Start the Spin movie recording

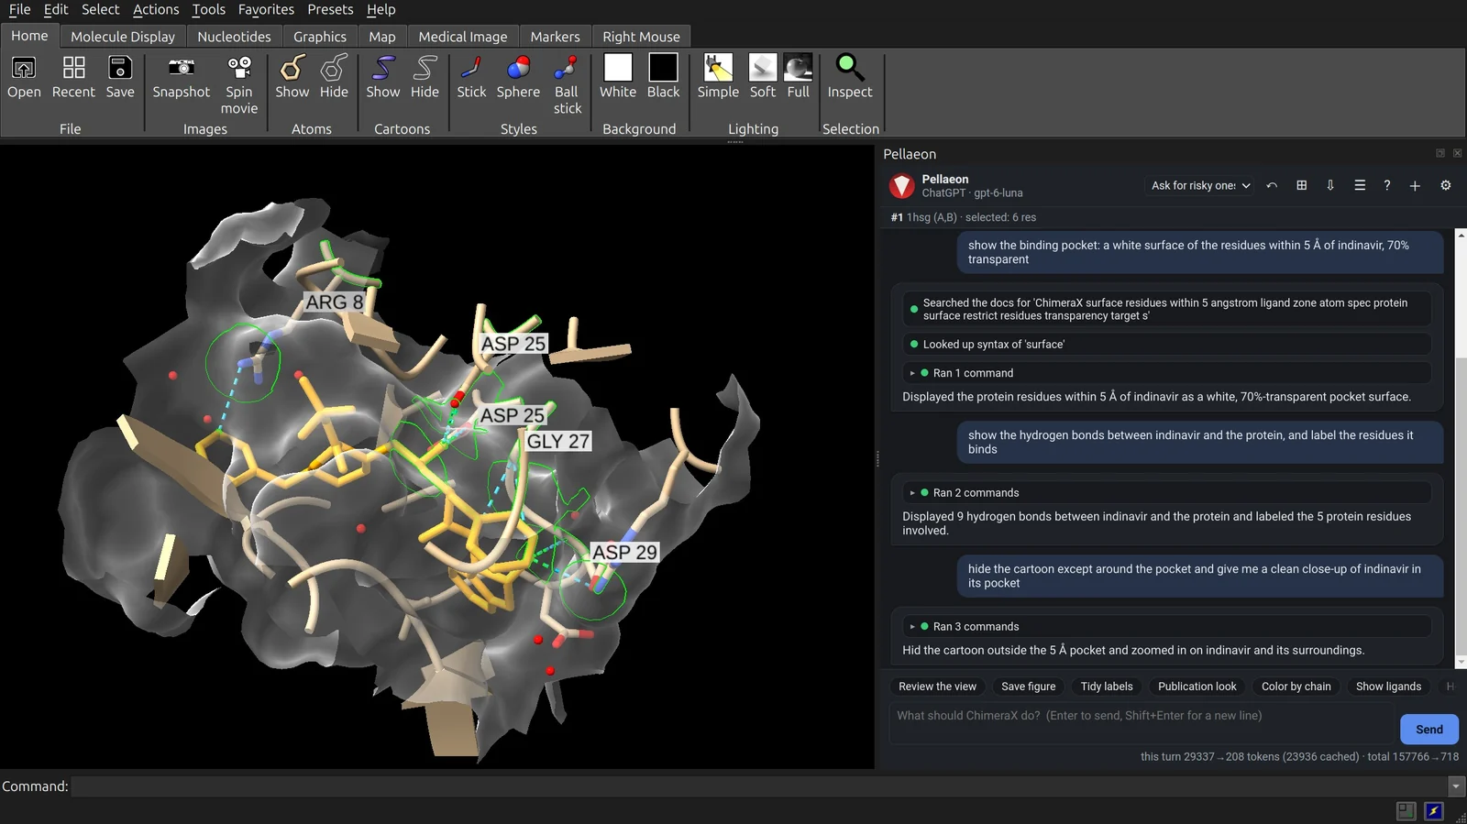239,68
